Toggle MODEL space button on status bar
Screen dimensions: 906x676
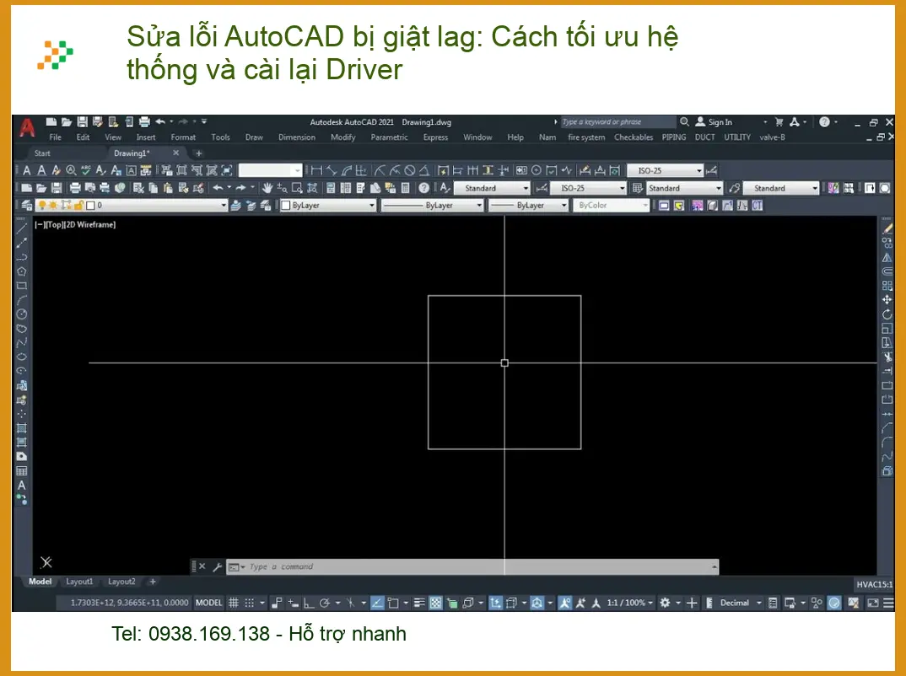208,603
